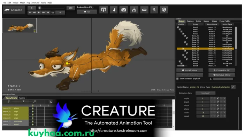Toggle visibility checkbox for Bone_1

pos(180,30)
